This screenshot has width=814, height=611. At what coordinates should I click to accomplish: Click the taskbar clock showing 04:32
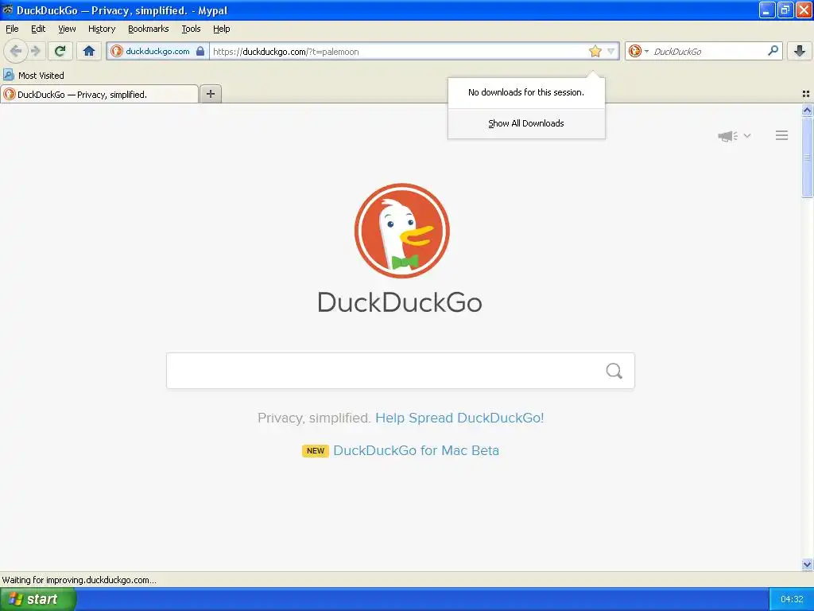click(x=792, y=599)
